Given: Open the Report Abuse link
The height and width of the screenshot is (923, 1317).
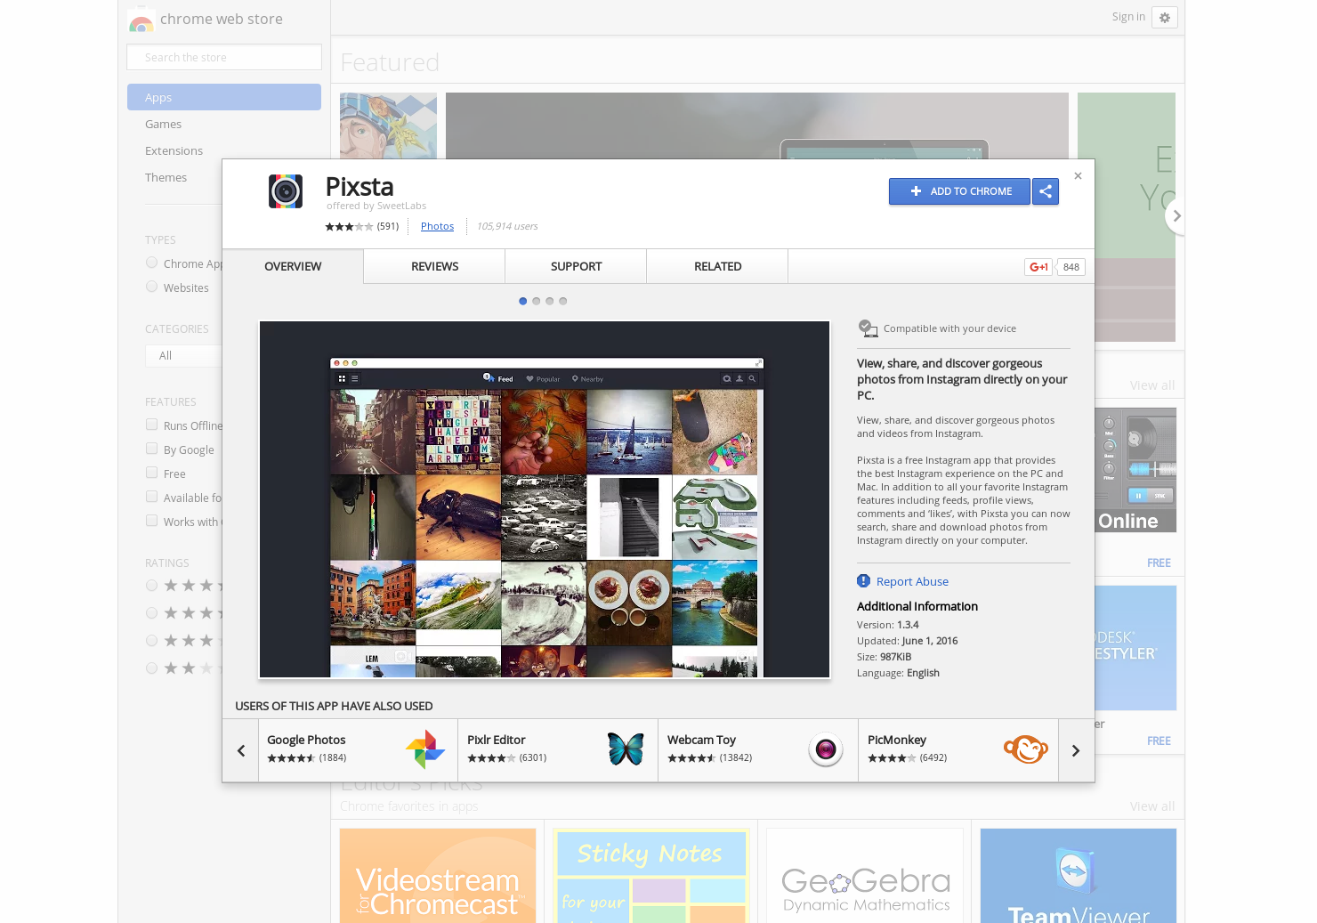Looking at the screenshot, I should coord(912,581).
